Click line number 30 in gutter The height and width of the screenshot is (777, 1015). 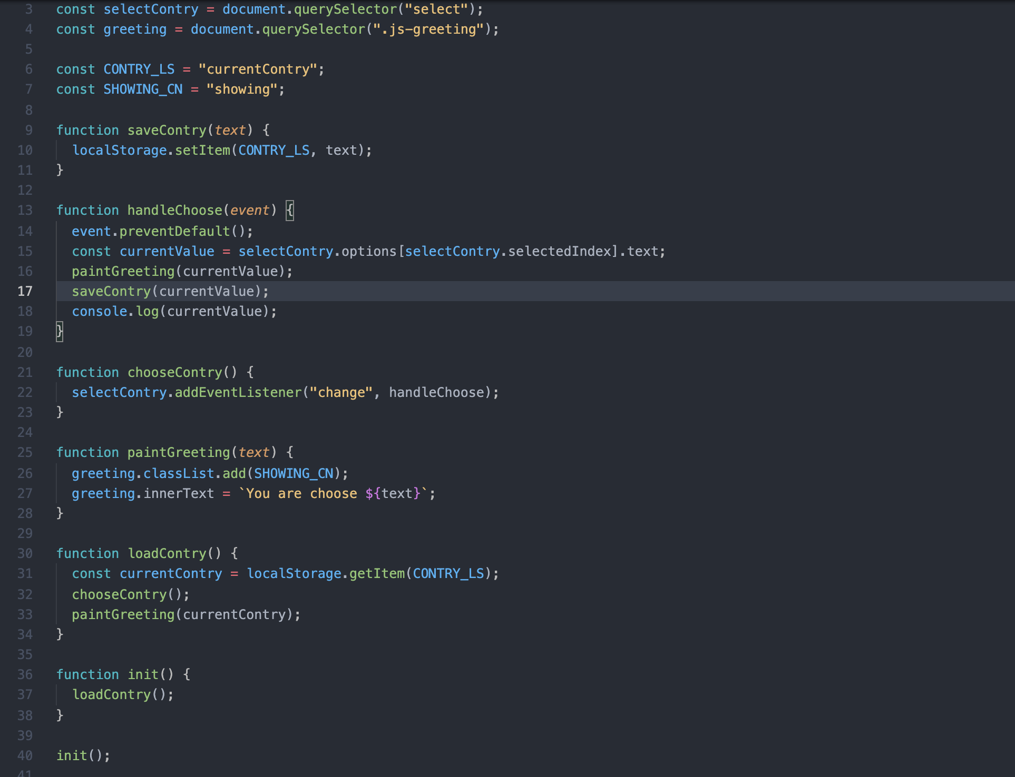[x=25, y=553]
